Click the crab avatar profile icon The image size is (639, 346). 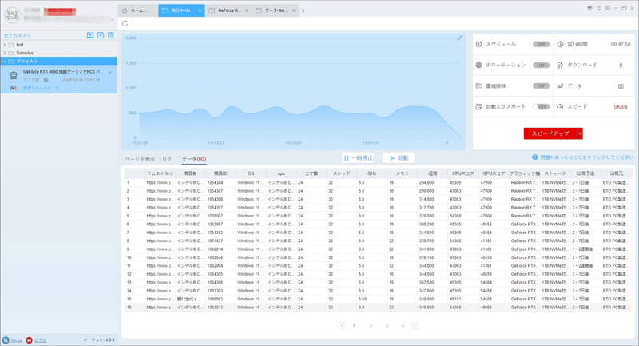pyautogui.click(x=13, y=15)
